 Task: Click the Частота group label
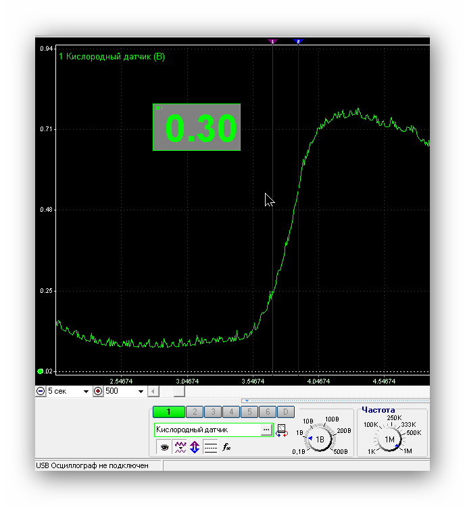(378, 410)
